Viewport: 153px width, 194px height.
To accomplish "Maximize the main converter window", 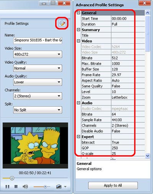I will pyautogui.click(x=53, y=3).
